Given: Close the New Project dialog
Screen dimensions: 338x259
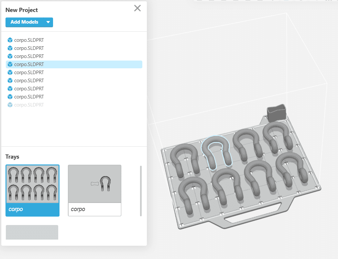Looking at the screenshot, I should [x=137, y=8].
